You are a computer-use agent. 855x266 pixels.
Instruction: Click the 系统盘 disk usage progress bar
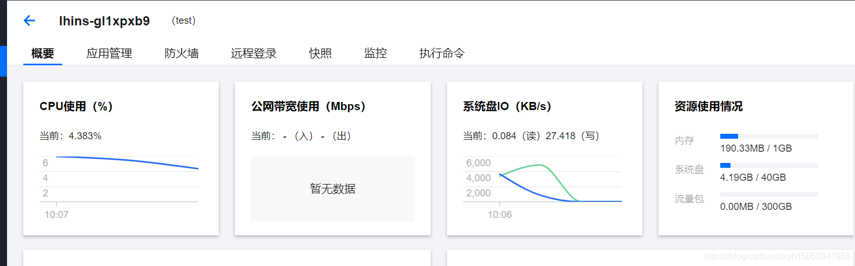pyautogui.click(x=769, y=166)
